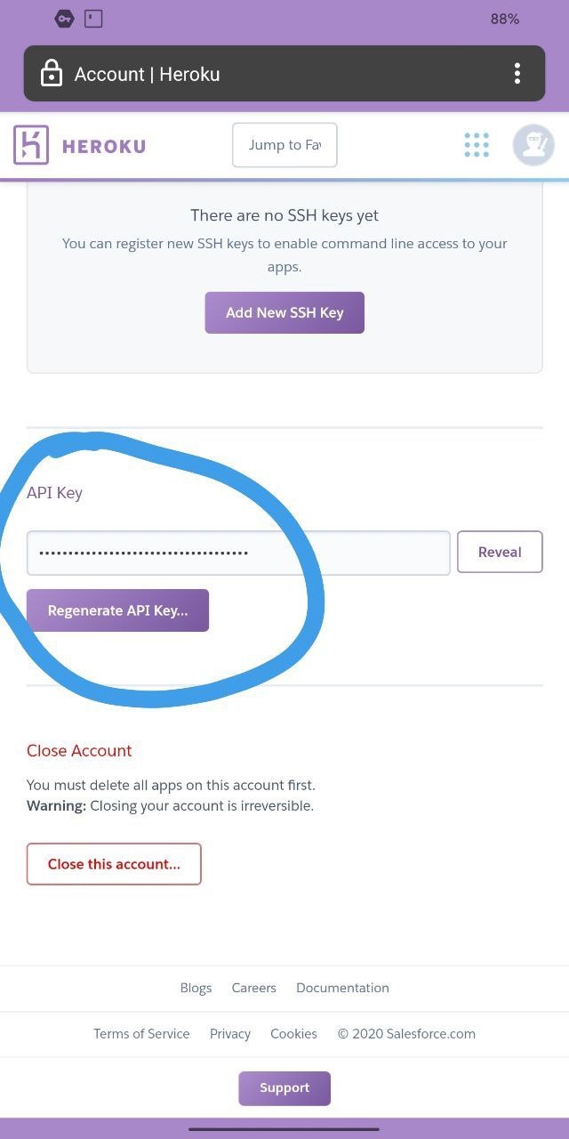Click the Close this account button

[114, 864]
